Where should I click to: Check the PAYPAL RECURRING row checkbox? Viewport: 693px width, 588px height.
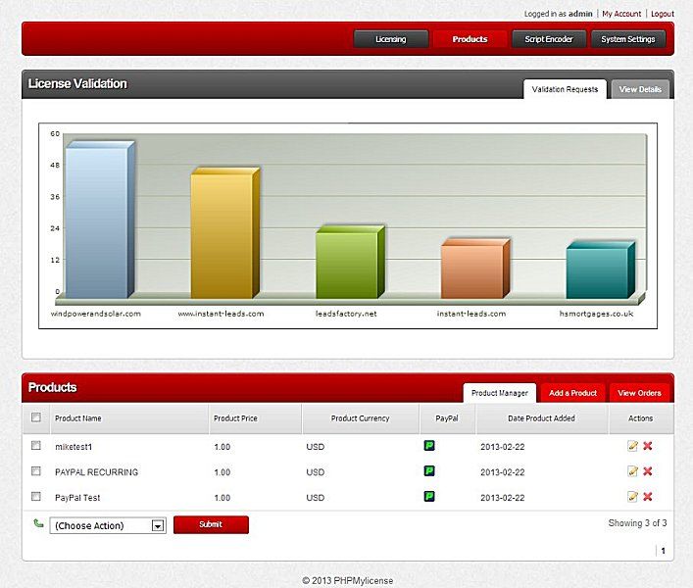click(x=36, y=471)
